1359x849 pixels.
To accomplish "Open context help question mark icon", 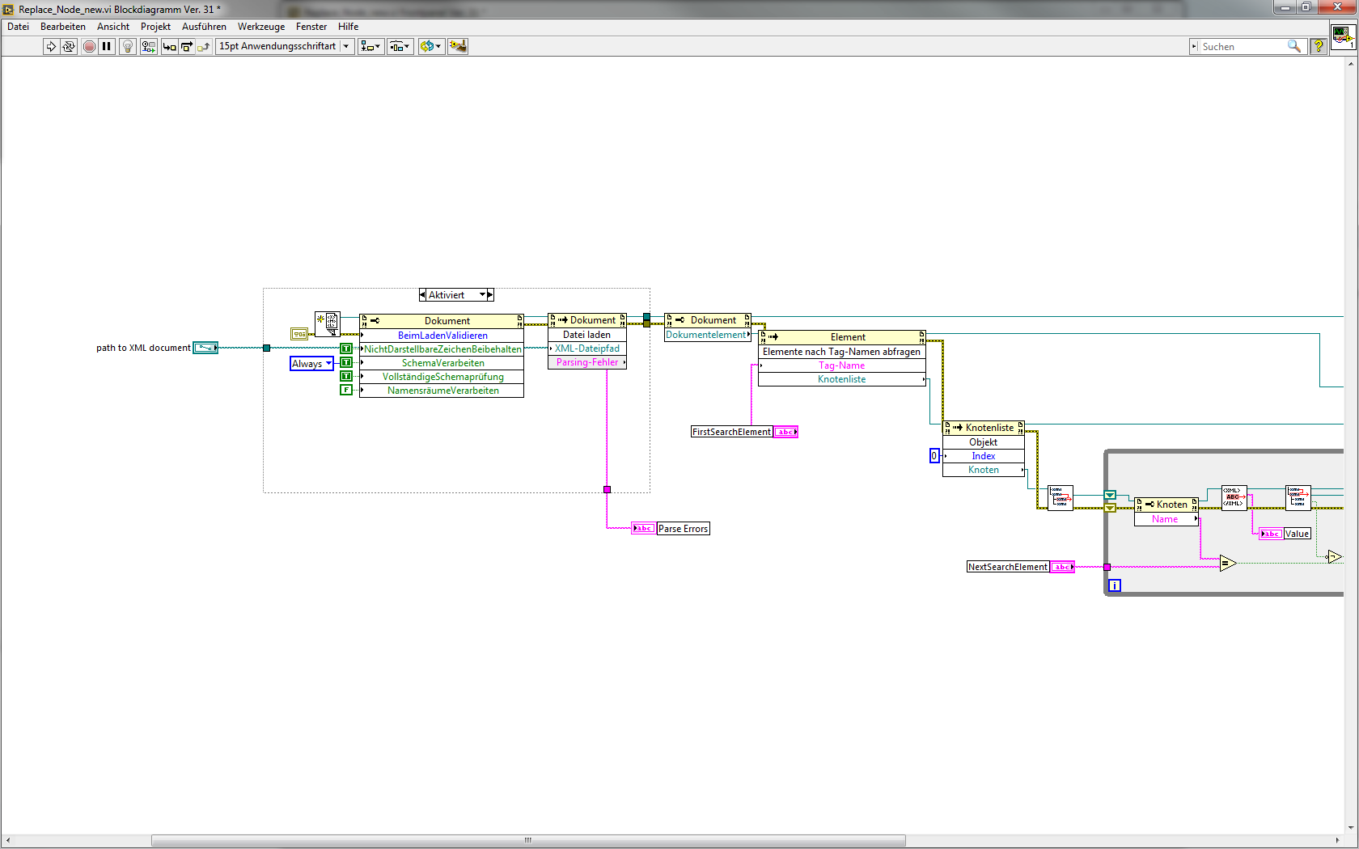I will point(1319,47).
